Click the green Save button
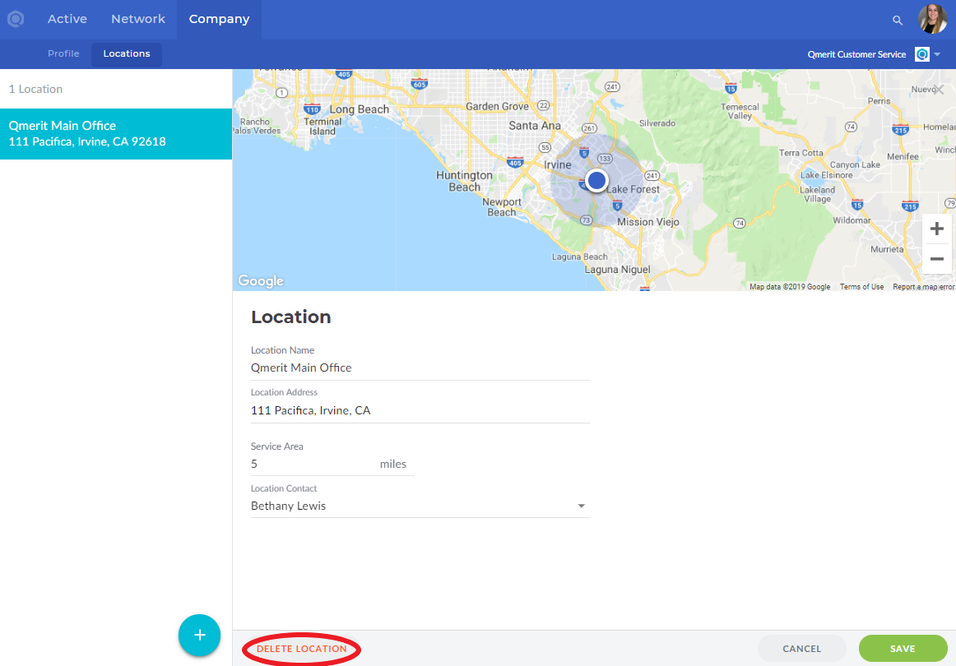Viewport: 956px width, 666px height. click(x=902, y=649)
